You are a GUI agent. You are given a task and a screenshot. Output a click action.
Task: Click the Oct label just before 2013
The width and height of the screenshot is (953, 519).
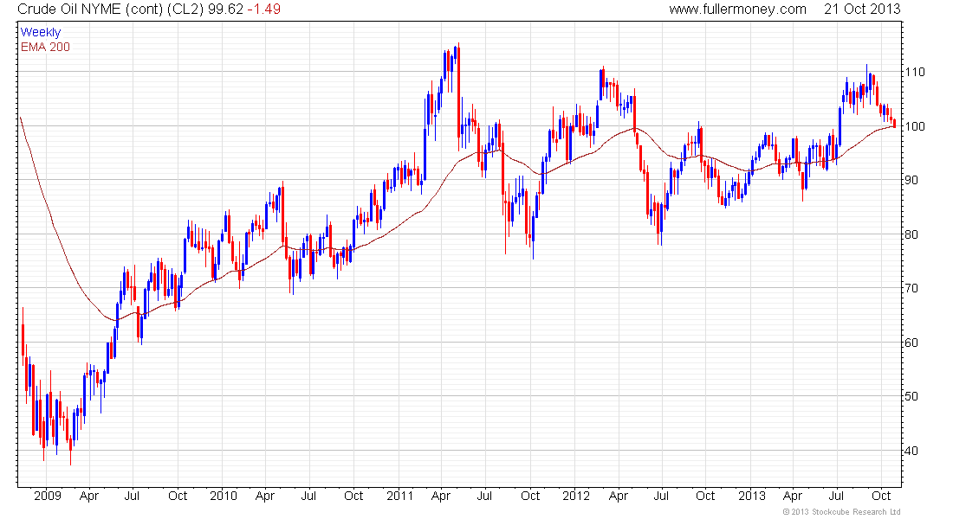[x=705, y=496]
